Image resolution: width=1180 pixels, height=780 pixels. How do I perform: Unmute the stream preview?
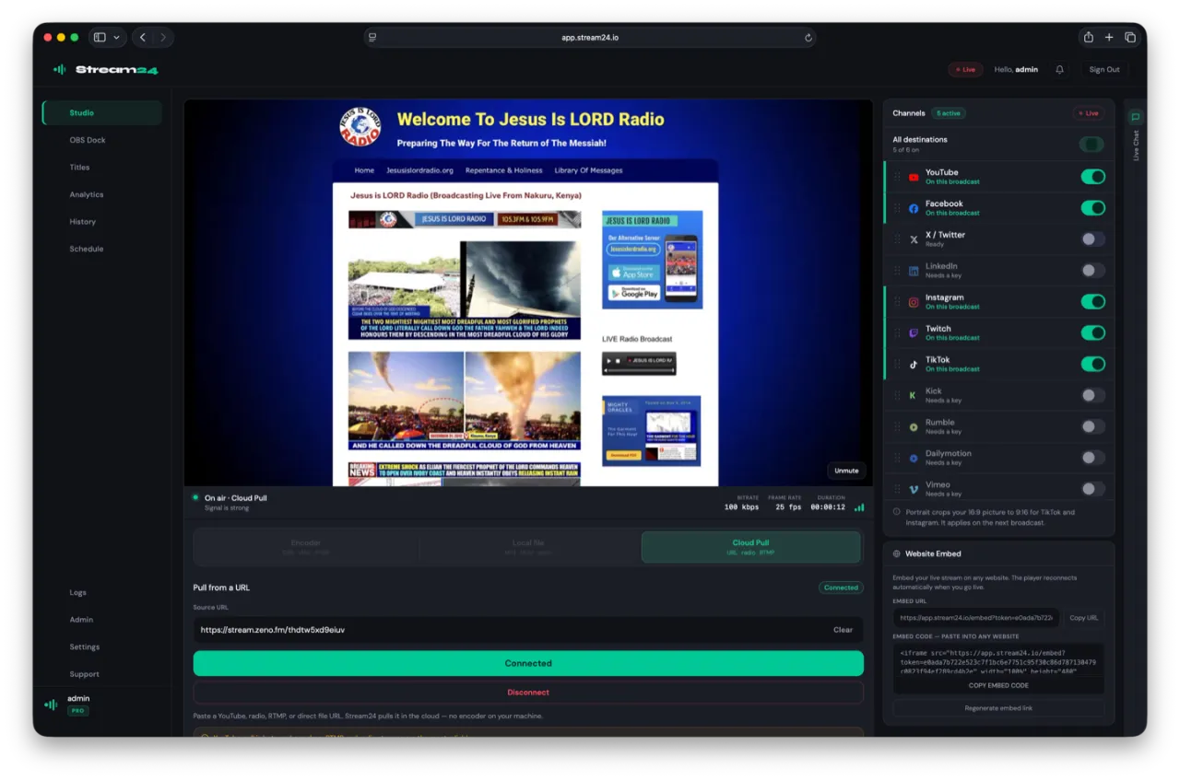point(846,471)
